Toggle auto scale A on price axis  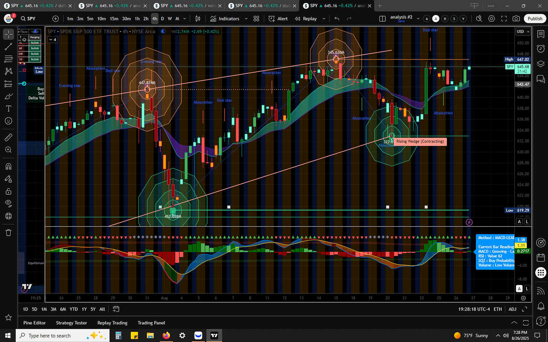click(519, 222)
